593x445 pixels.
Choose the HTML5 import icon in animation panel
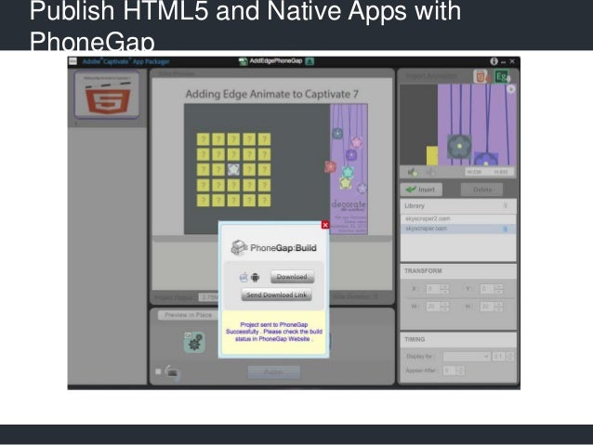(x=481, y=77)
